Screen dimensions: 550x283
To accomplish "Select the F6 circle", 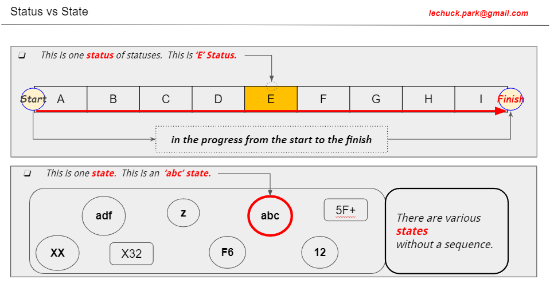I will tap(227, 252).
